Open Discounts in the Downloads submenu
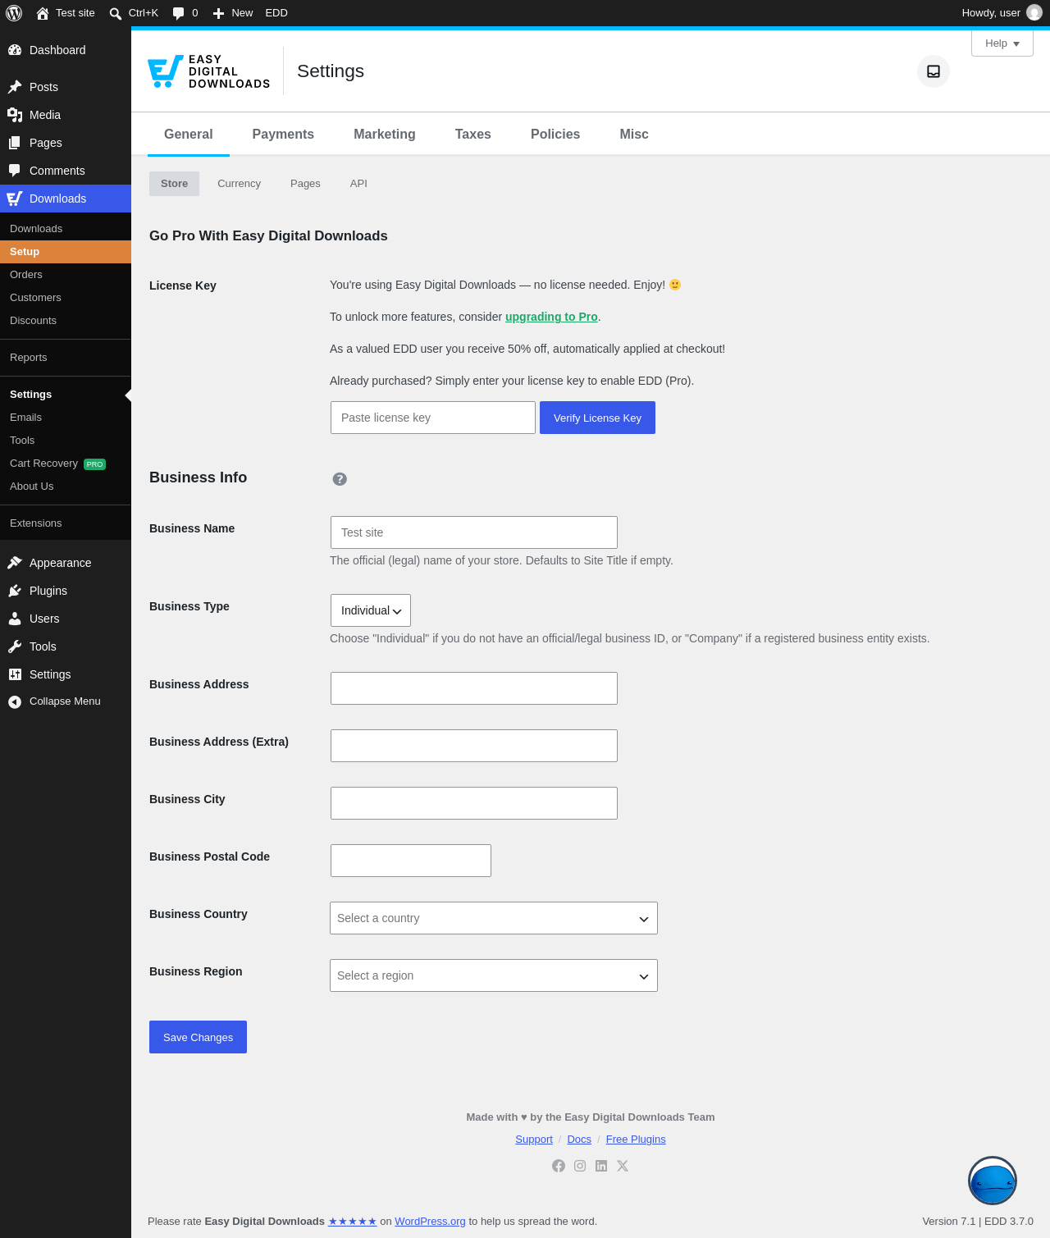The width and height of the screenshot is (1050, 1238). pos(66,321)
